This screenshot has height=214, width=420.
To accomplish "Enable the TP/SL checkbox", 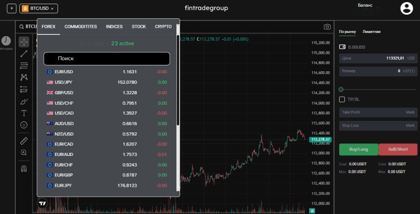I will tap(342, 99).
